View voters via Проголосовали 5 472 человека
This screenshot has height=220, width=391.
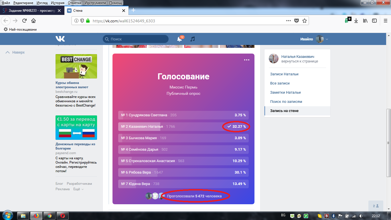pos(194,196)
